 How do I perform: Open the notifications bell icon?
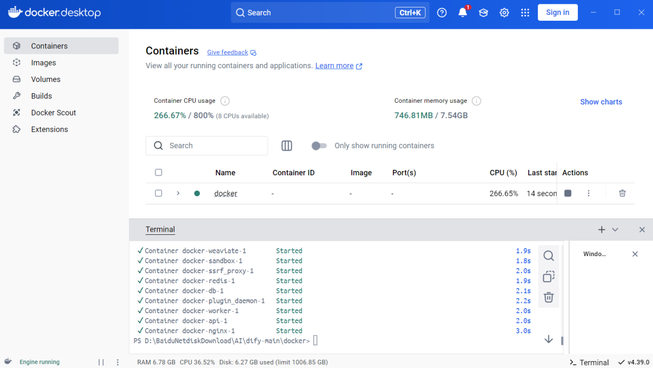tap(463, 13)
